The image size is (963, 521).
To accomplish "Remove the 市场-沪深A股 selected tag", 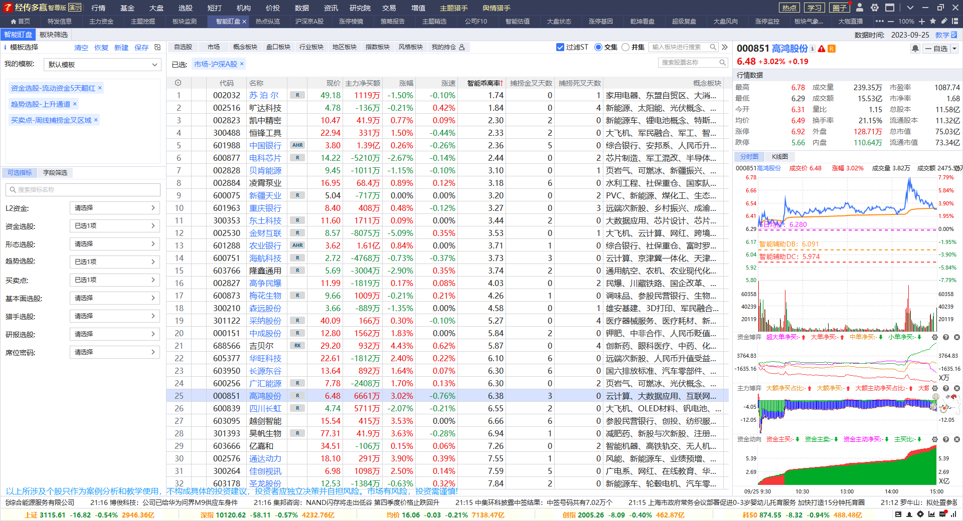I will [242, 64].
